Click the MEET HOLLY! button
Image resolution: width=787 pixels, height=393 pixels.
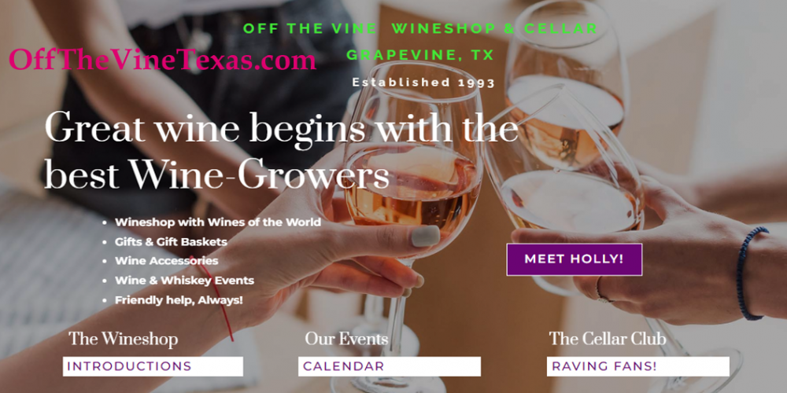575,259
